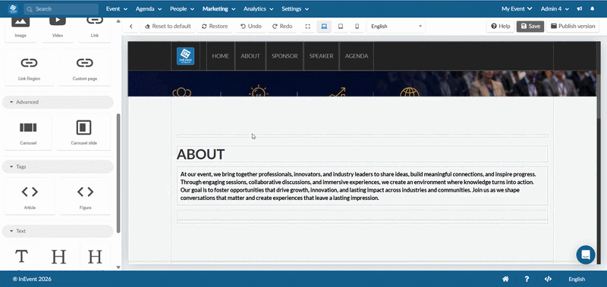Collapse the Text section
The height and width of the screenshot is (287, 607).
point(58,231)
